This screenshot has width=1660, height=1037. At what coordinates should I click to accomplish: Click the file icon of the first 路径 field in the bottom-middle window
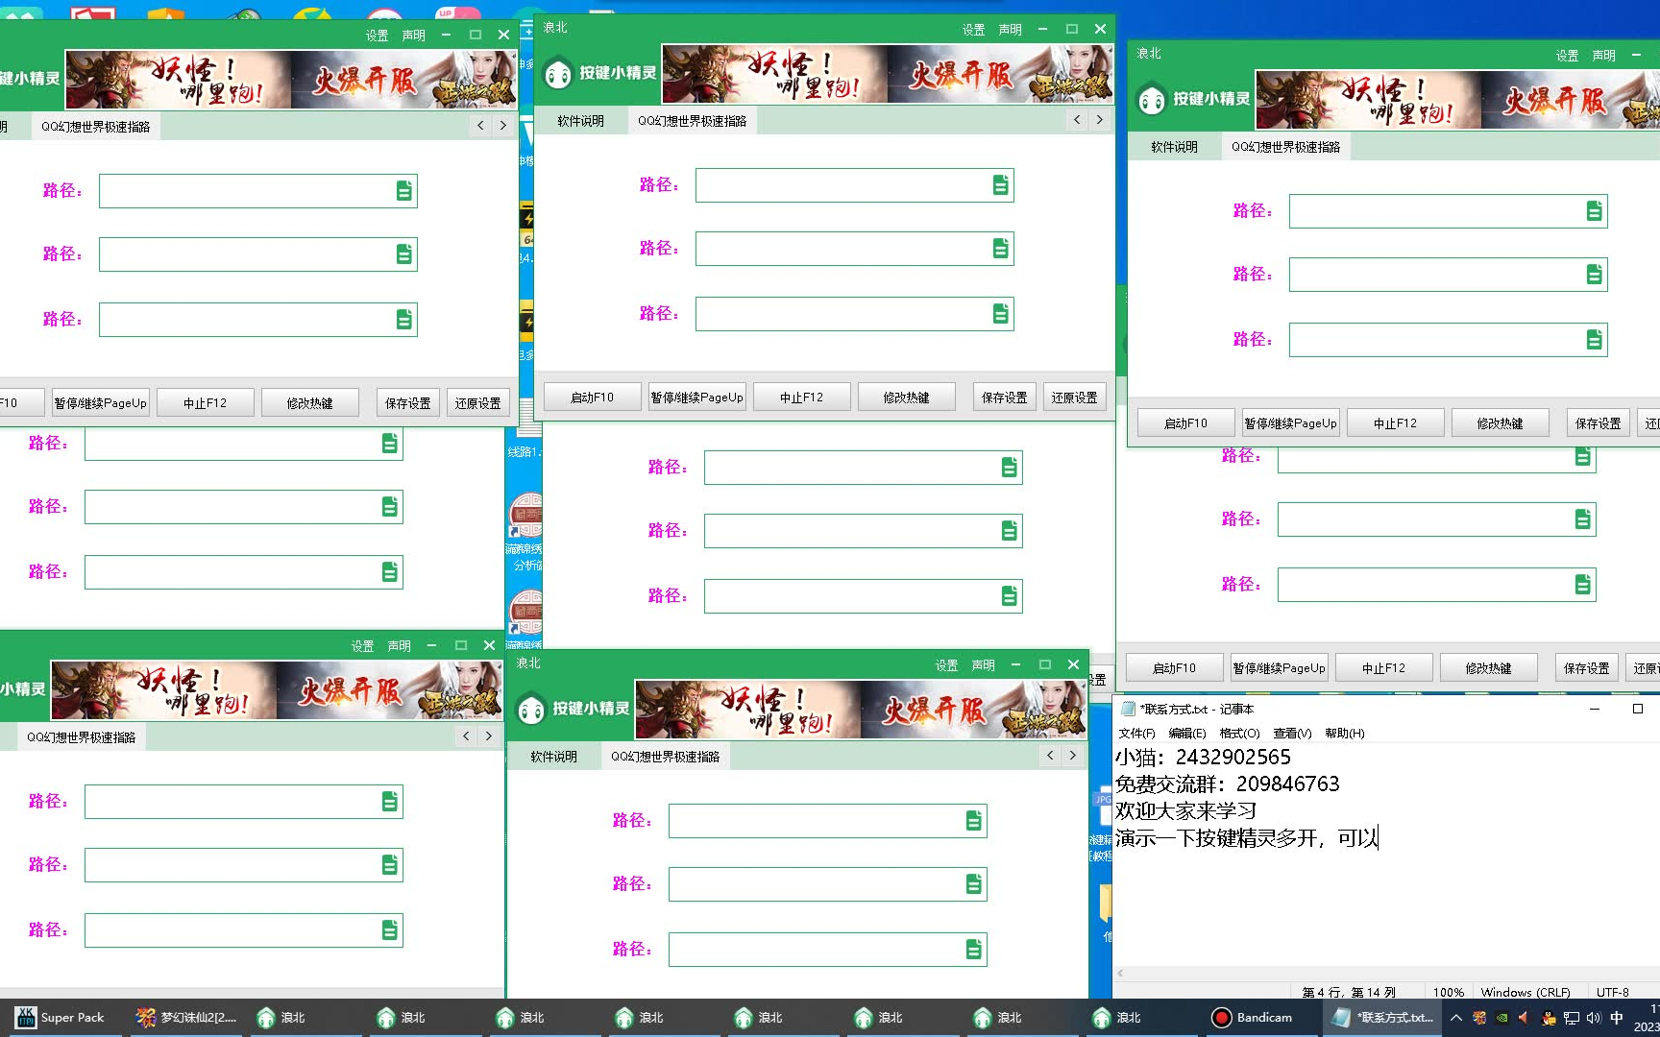[x=973, y=821]
